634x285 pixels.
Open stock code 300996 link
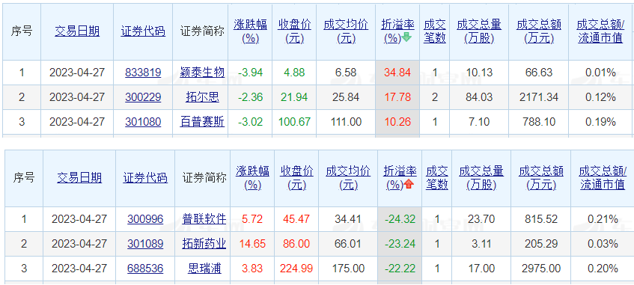145,219
